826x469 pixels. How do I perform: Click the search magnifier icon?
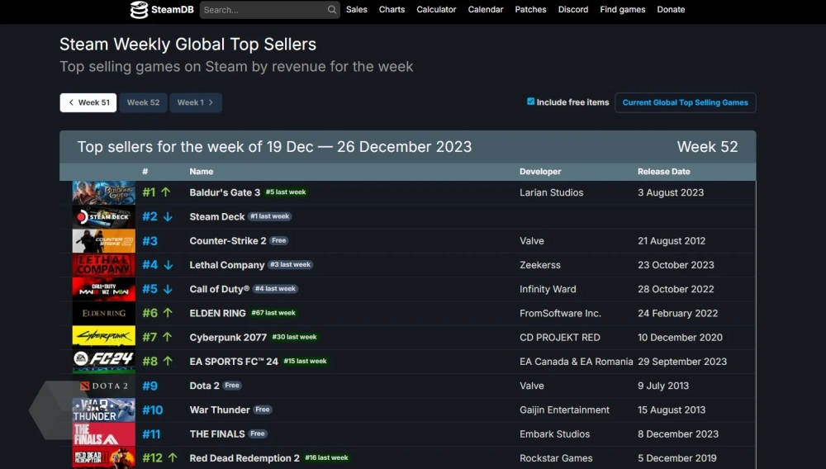(x=332, y=10)
